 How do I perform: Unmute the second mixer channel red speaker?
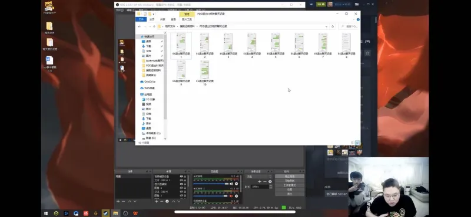[x=231, y=196]
